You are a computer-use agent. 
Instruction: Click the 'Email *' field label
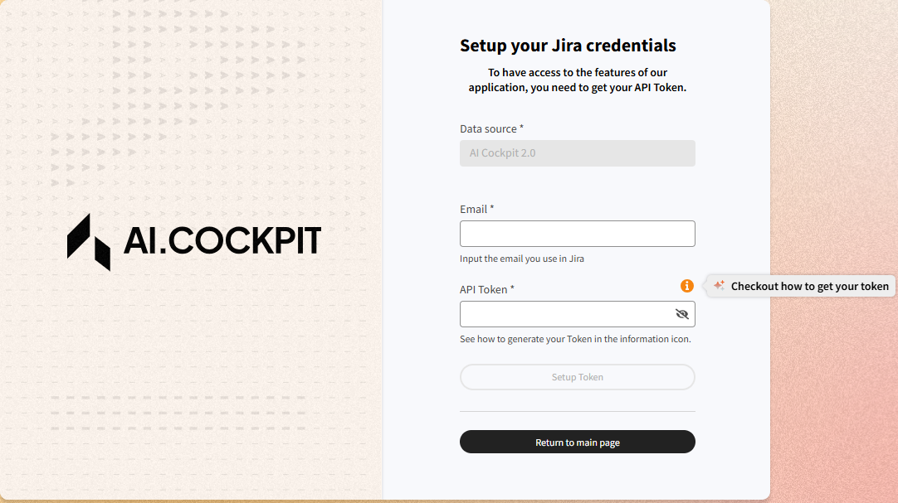click(x=476, y=209)
